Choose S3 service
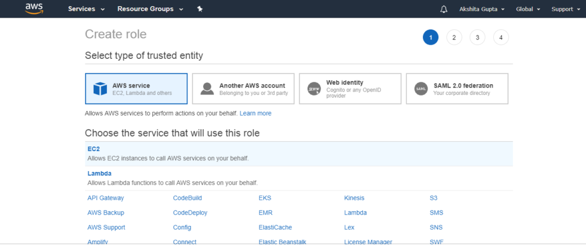Image resolution: width=586 pixels, height=246 pixels. click(433, 198)
